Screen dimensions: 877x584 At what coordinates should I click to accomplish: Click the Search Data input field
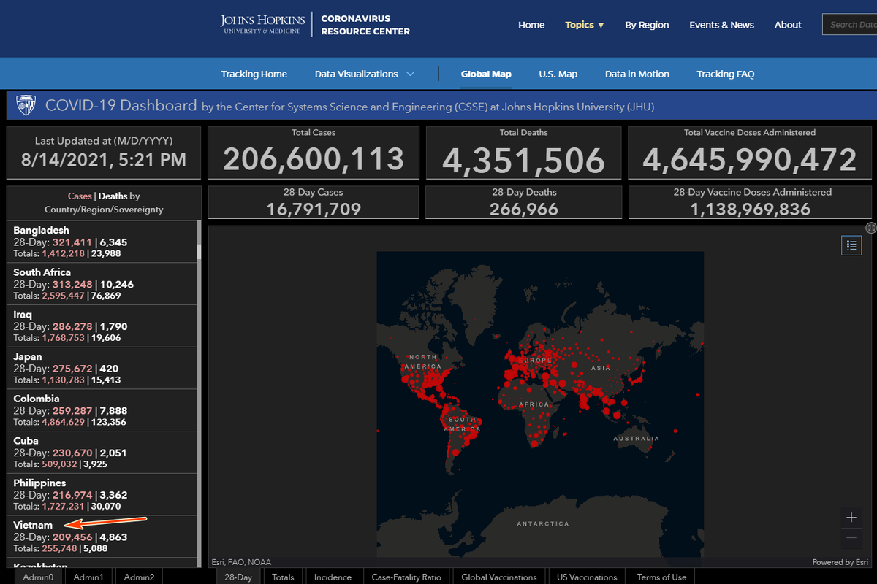[x=850, y=24]
